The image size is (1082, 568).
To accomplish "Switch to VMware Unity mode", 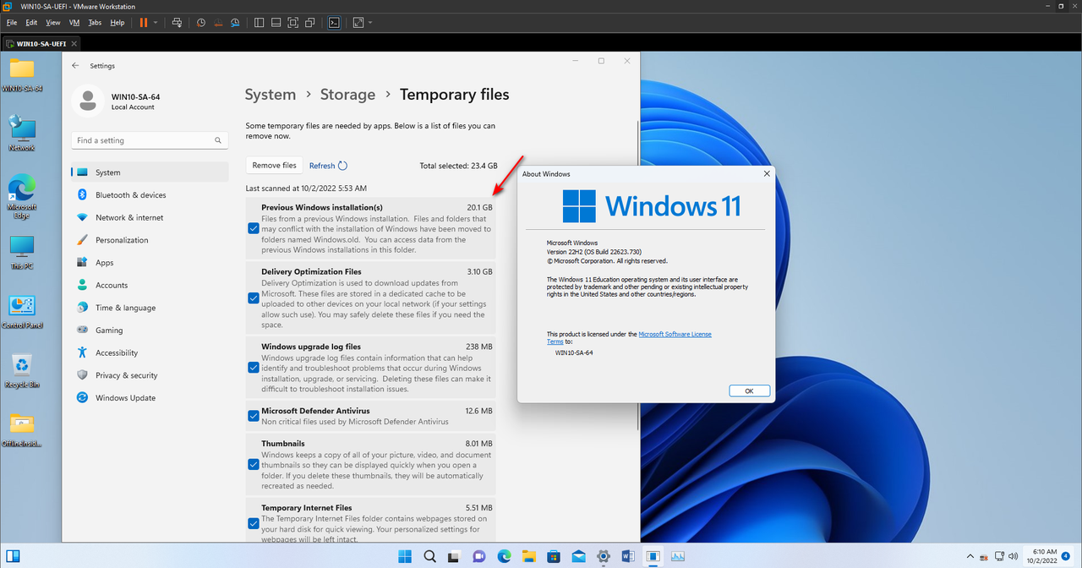I will tap(311, 22).
